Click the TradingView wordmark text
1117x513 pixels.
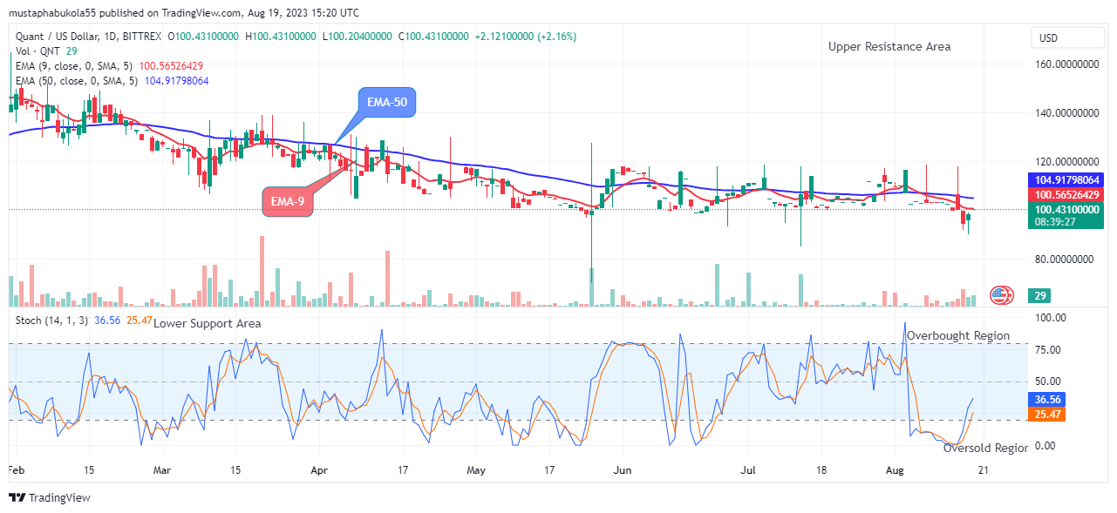(x=59, y=497)
